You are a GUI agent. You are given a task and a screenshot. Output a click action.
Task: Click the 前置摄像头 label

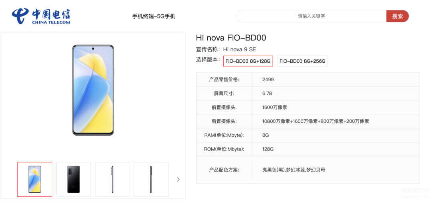tap(224, 107)
